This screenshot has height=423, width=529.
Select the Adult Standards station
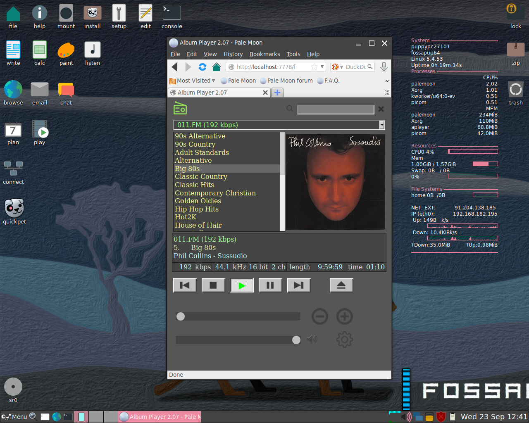coord(226,152)
